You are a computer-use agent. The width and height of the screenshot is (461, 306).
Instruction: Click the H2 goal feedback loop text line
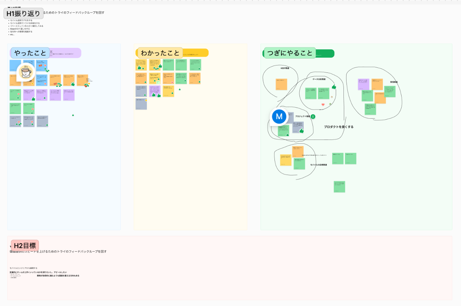[x=58, y=252]
